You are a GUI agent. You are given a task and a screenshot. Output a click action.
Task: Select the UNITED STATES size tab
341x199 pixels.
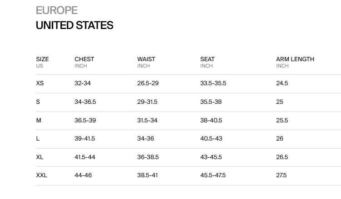point(74,25)
